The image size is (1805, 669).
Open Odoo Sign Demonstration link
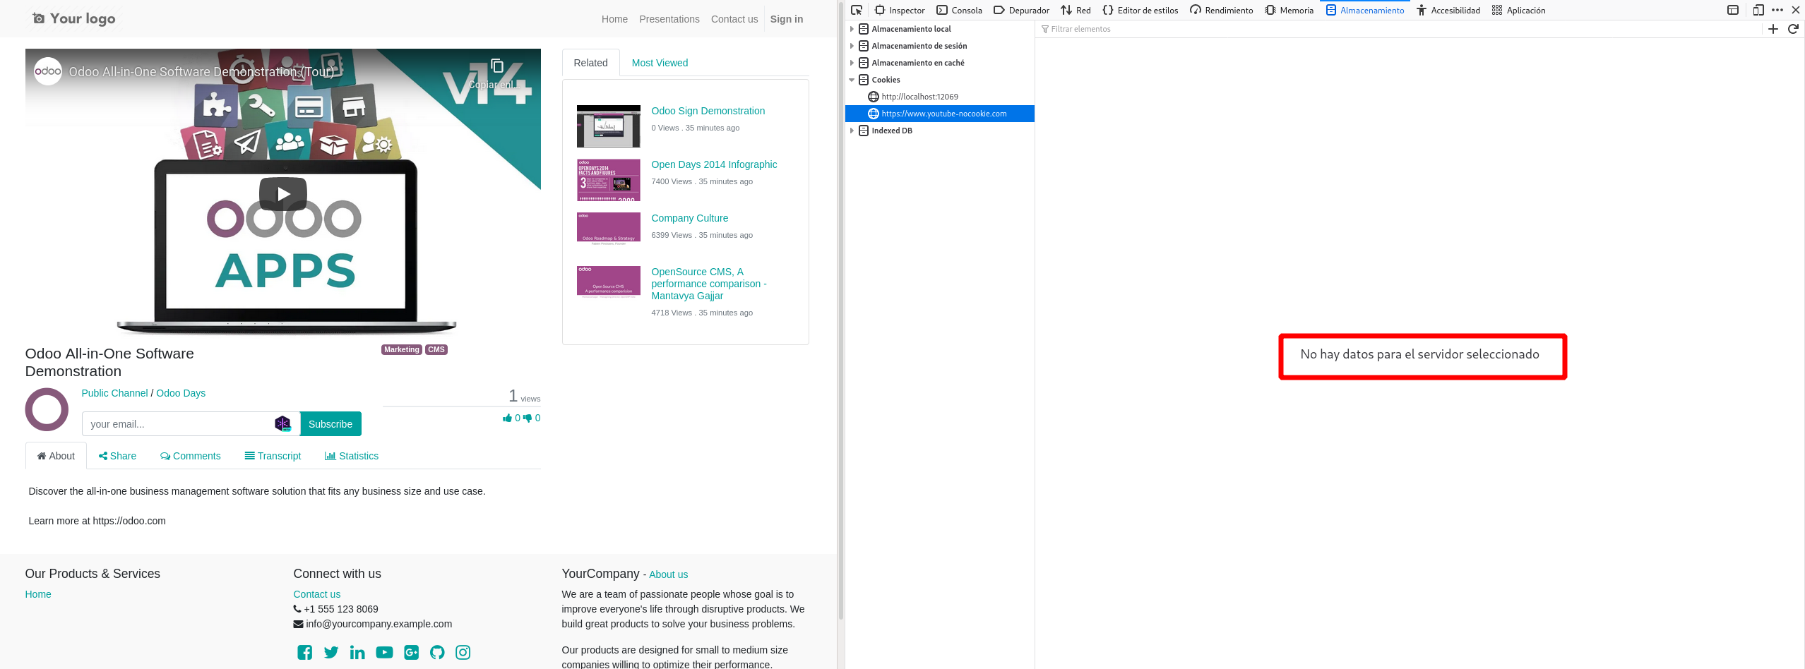[708, 111]
